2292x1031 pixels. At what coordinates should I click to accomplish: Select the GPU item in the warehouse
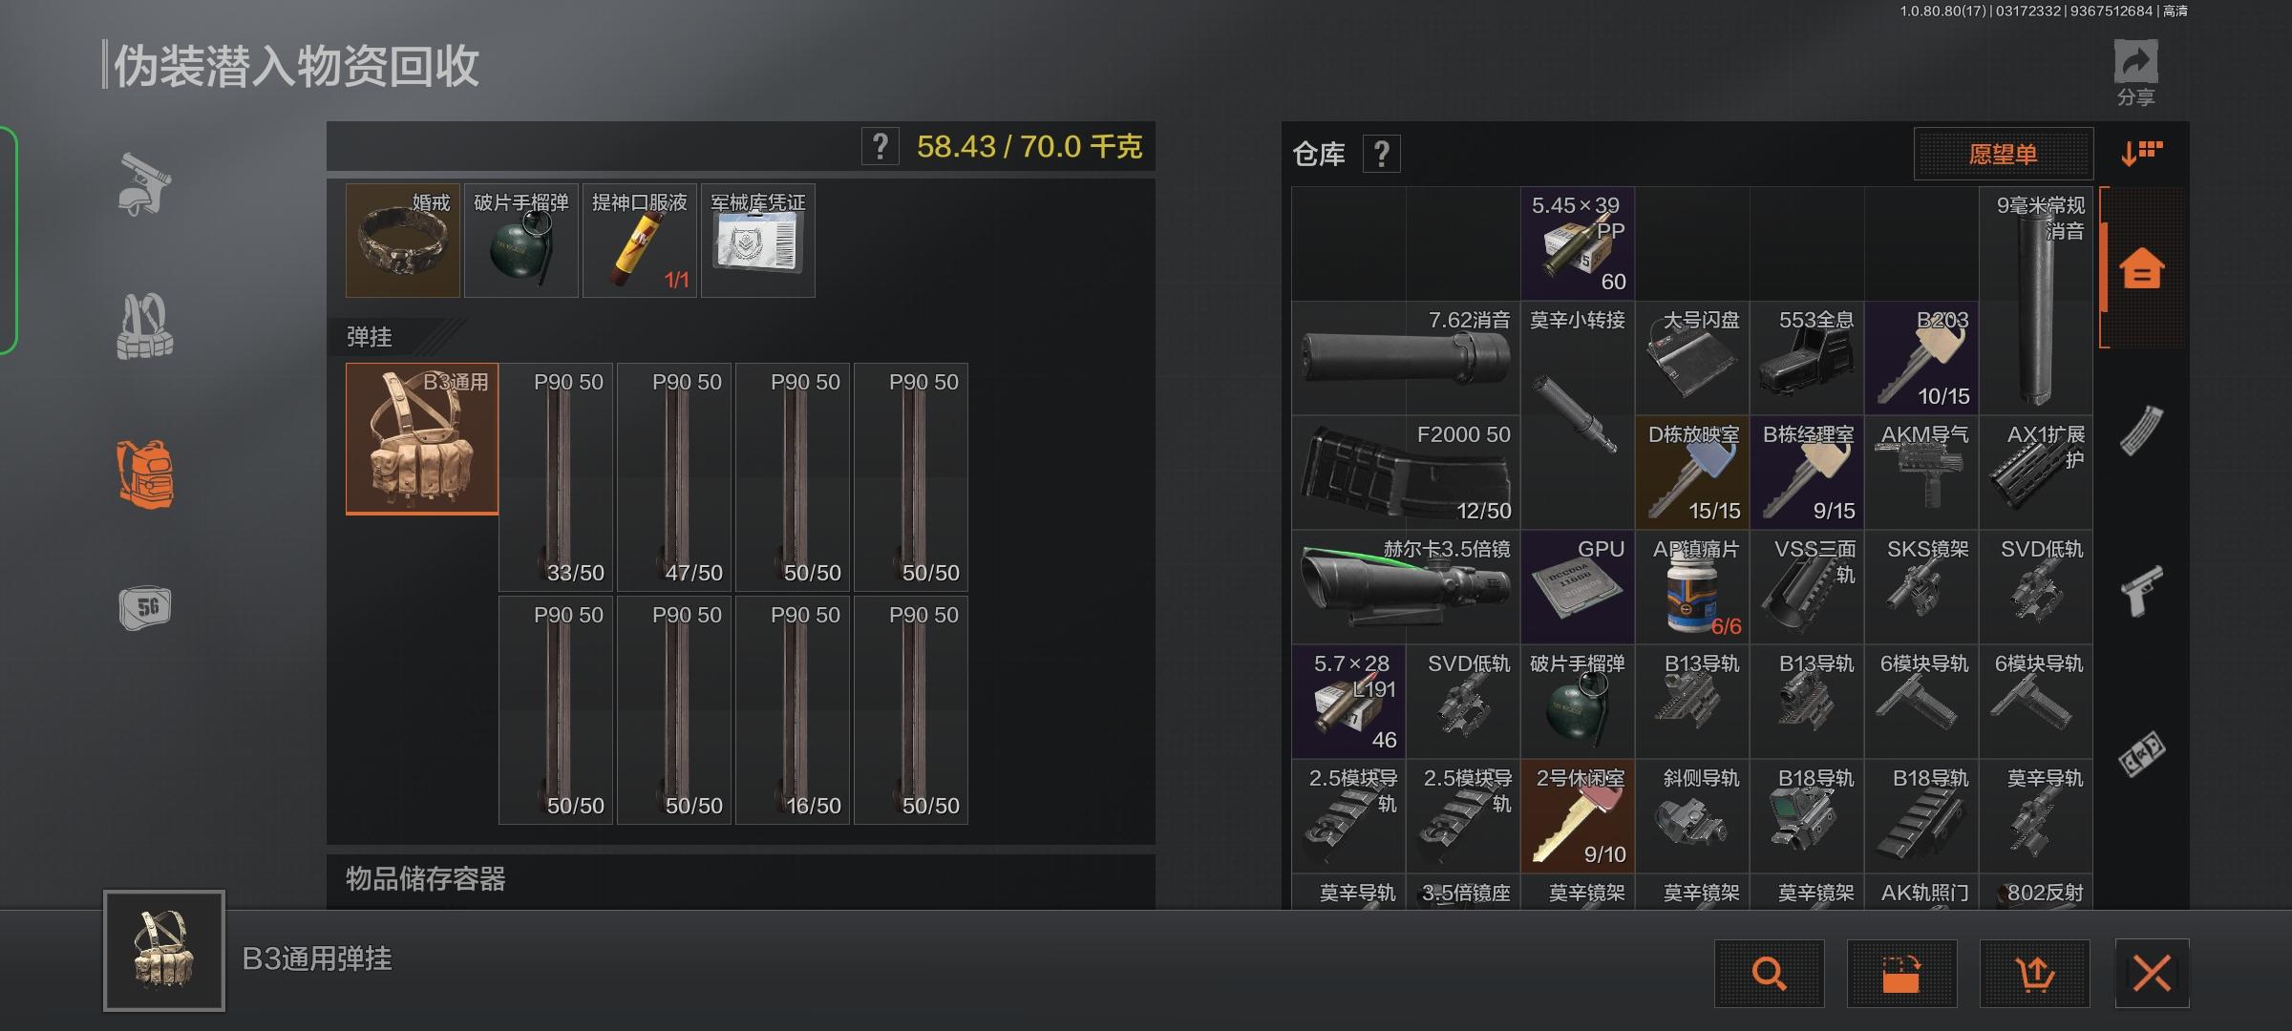[1578, 588]
